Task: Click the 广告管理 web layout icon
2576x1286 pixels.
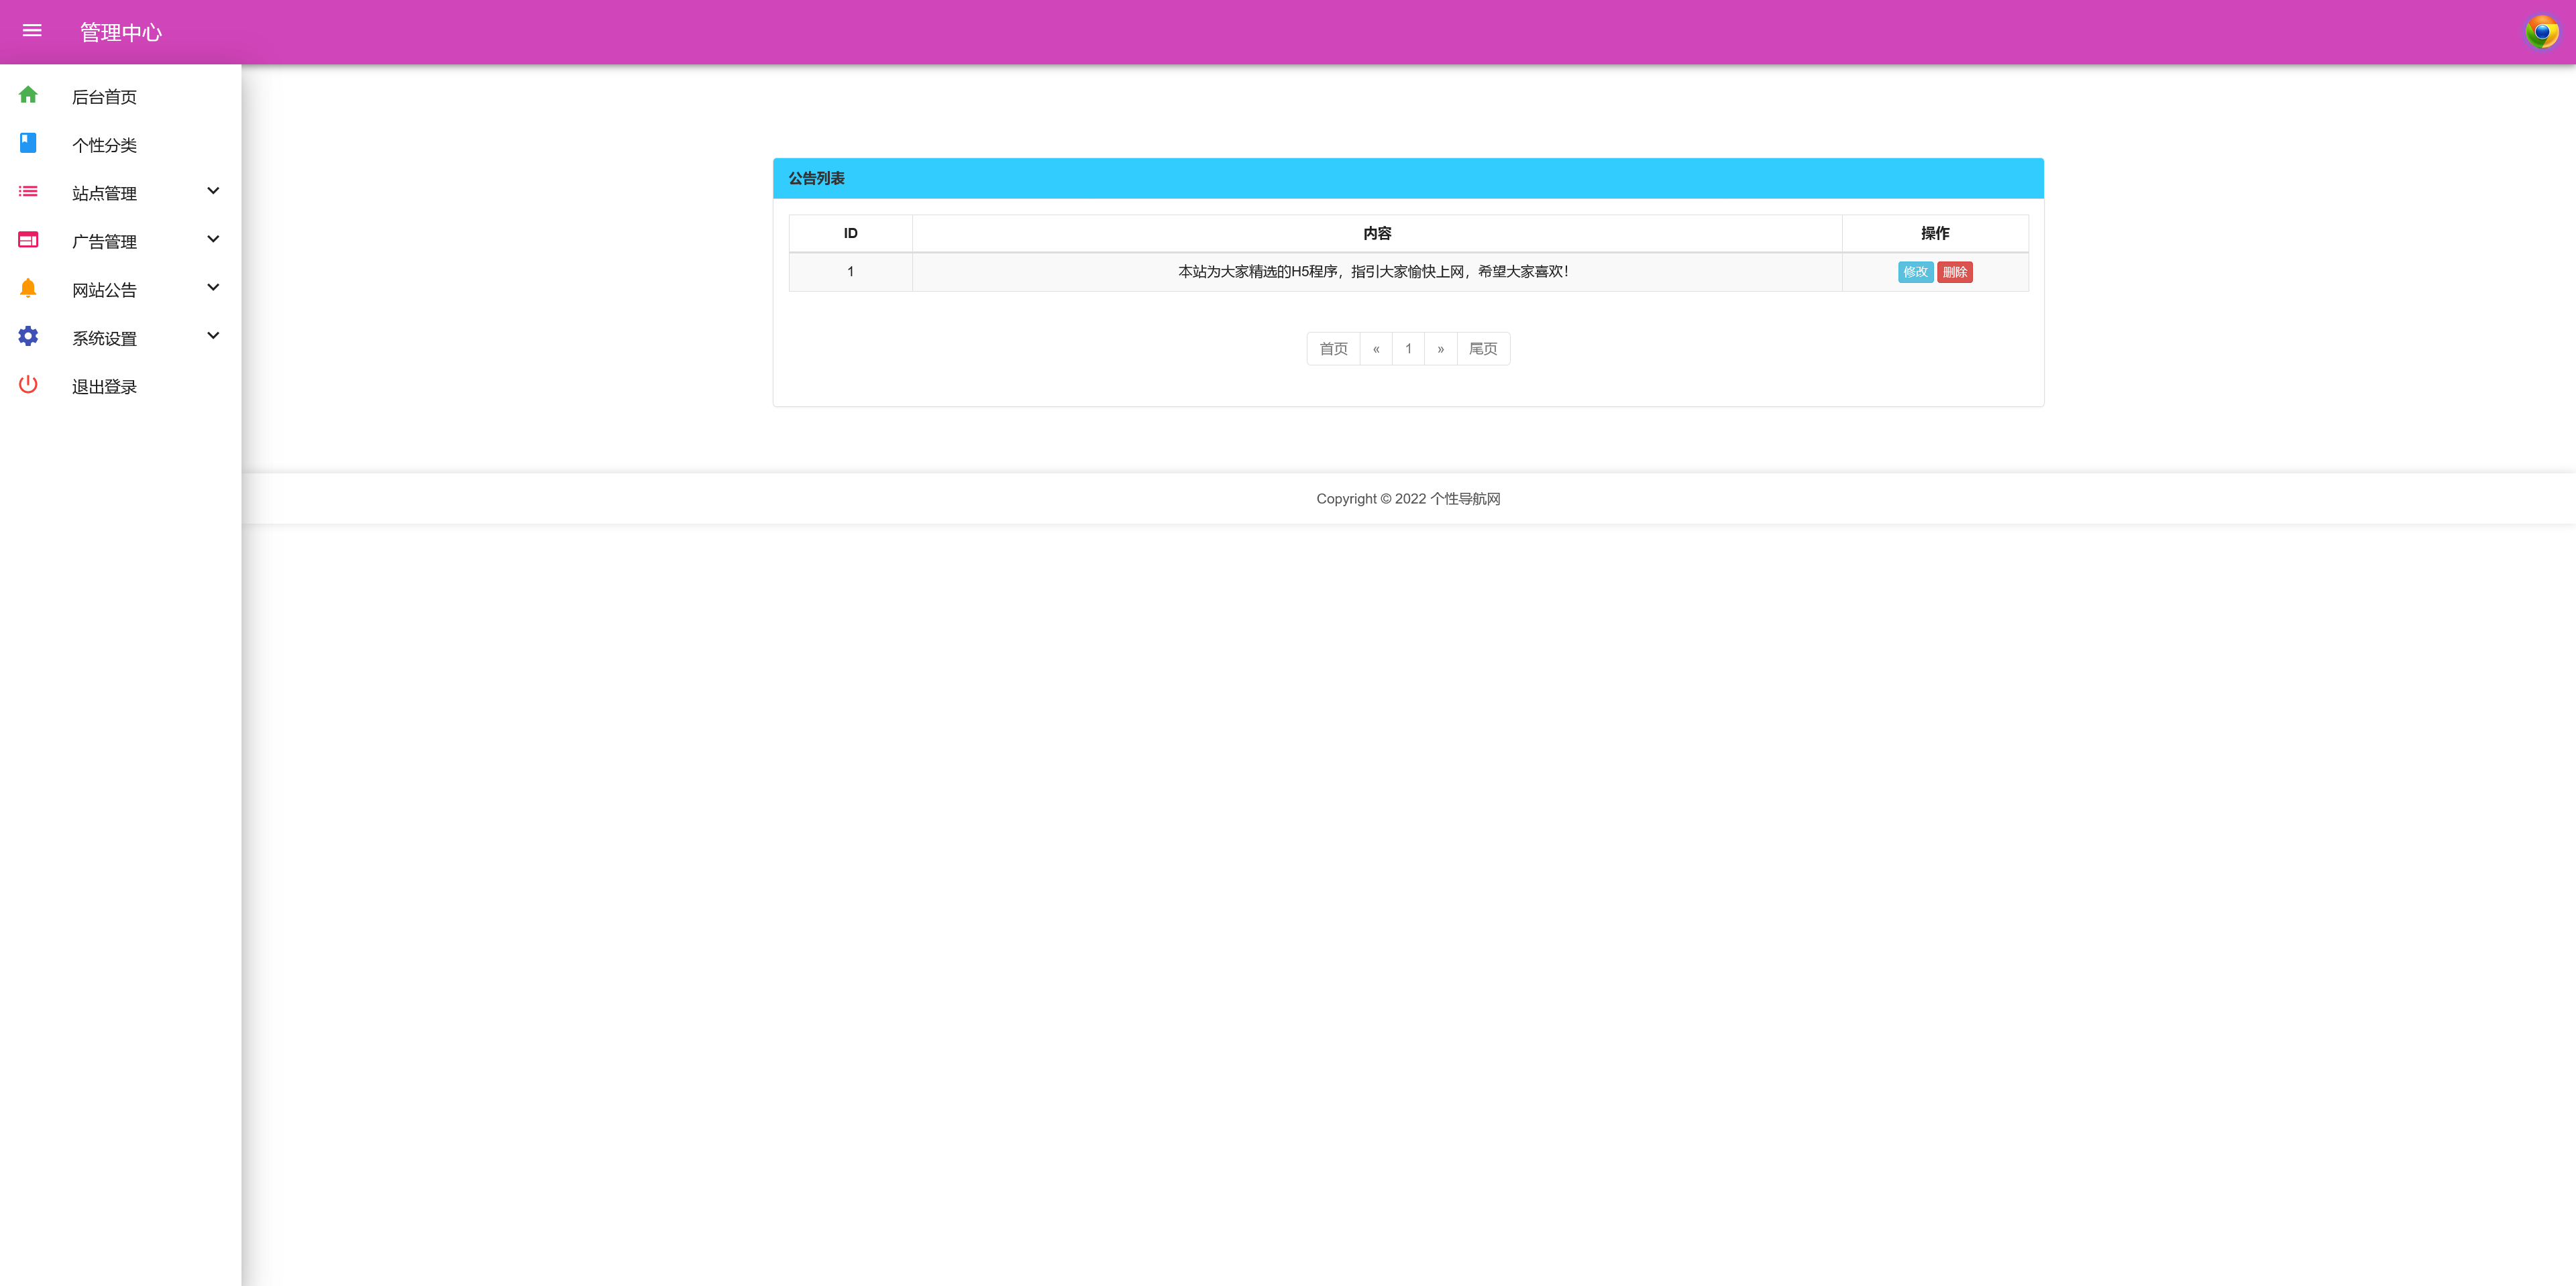Action: pos(28,240)
